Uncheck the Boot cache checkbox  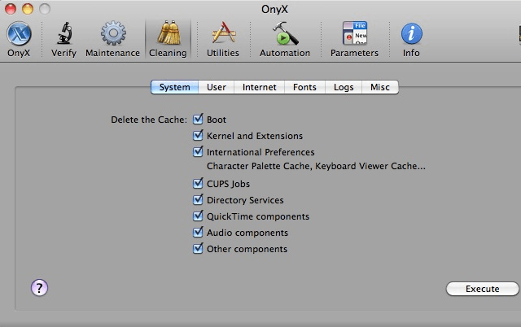198,120
